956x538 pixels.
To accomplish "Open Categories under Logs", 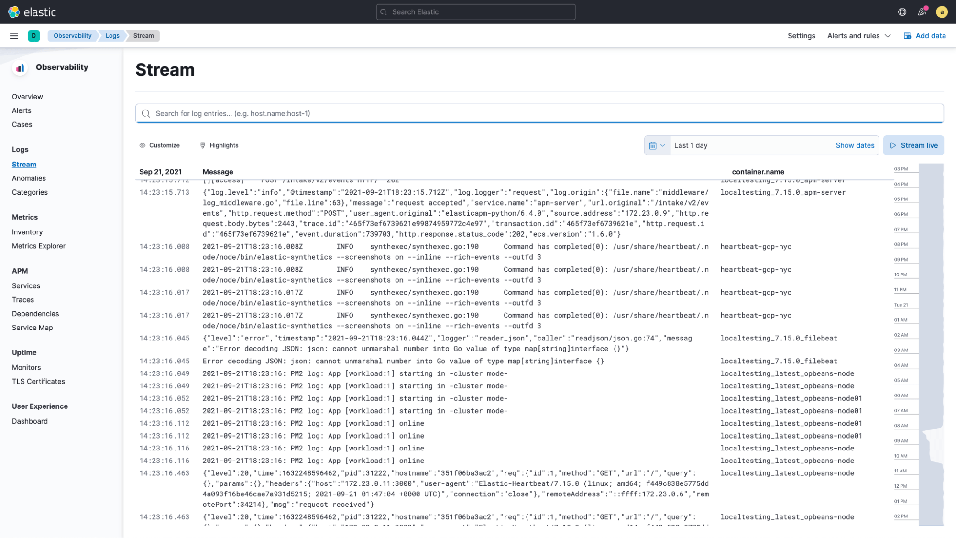I will 30,192.
